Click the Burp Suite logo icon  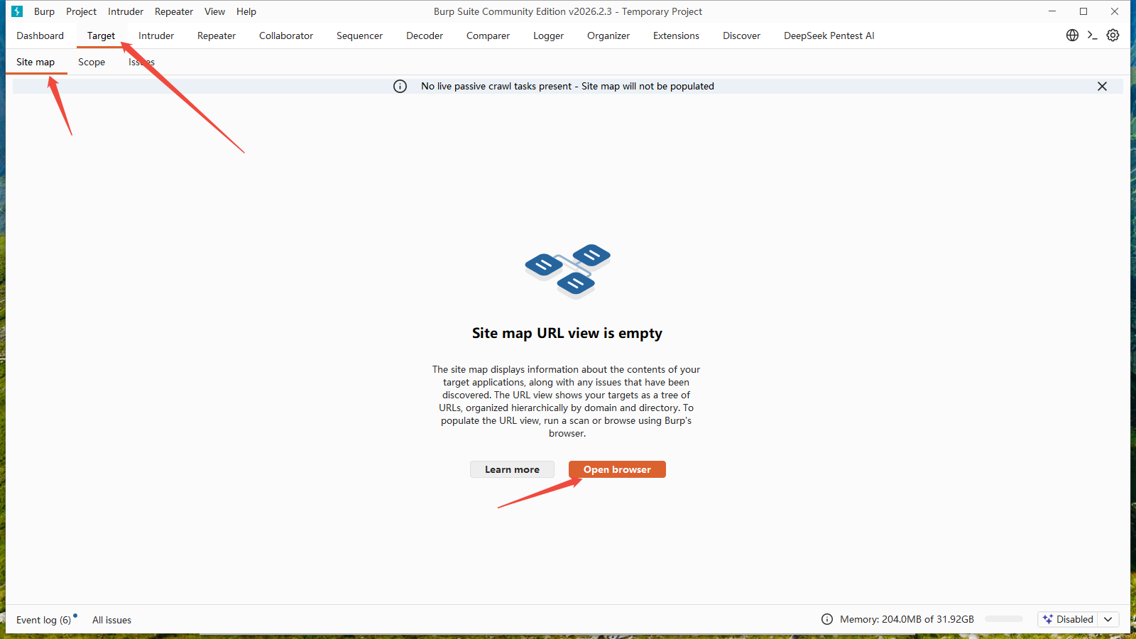pyautogui.click(x=17, y=11)
